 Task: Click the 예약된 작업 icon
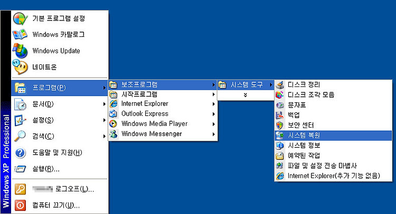point(280,156)
